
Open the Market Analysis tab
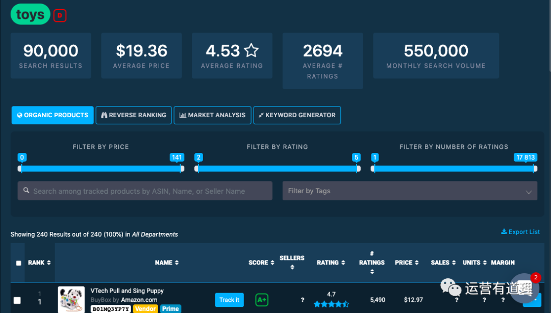click(x=212, y=115)
